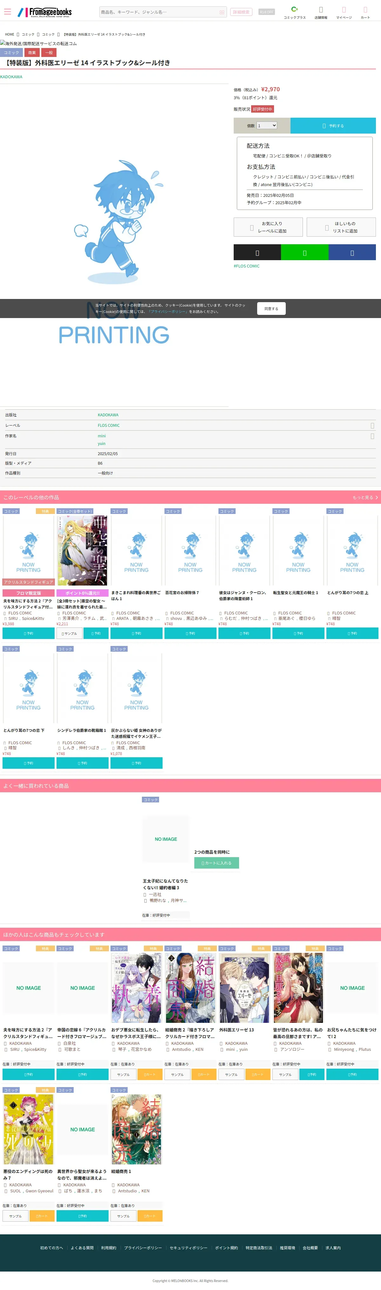Add to ほしいものリスト wishlist
The width and height of the screenshot is (381, 1290).
pos(341,227)
